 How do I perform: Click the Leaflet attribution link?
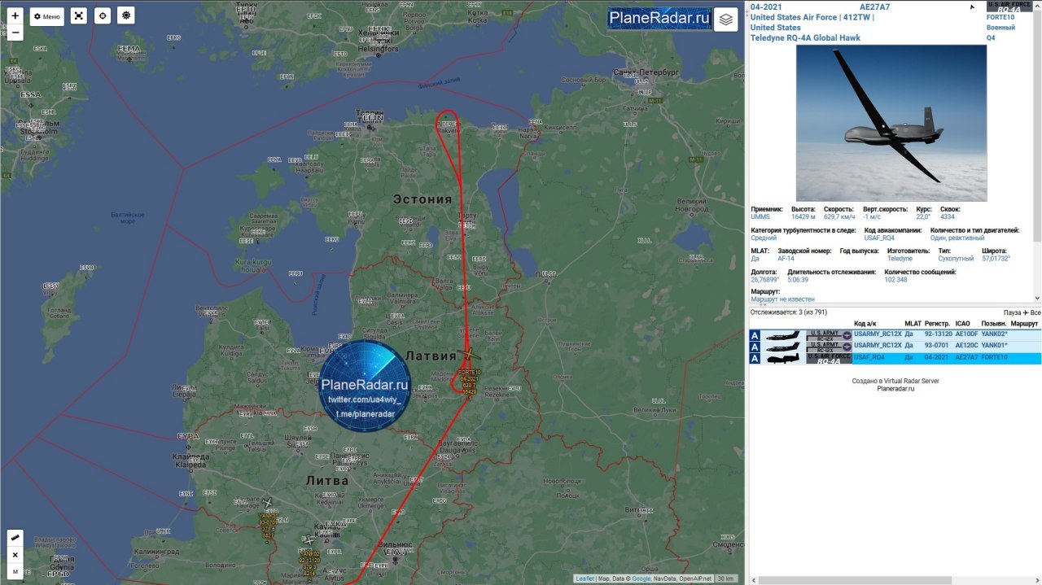pos(584,578)
